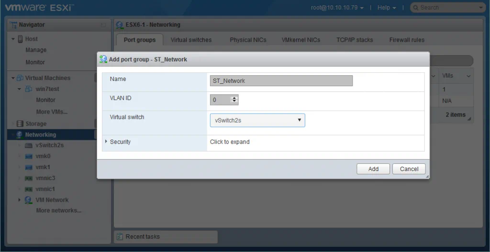Screen dimensions: 490x252
Task: Select vmnic3 in the Navigator tree
Action: click(45, 178)
